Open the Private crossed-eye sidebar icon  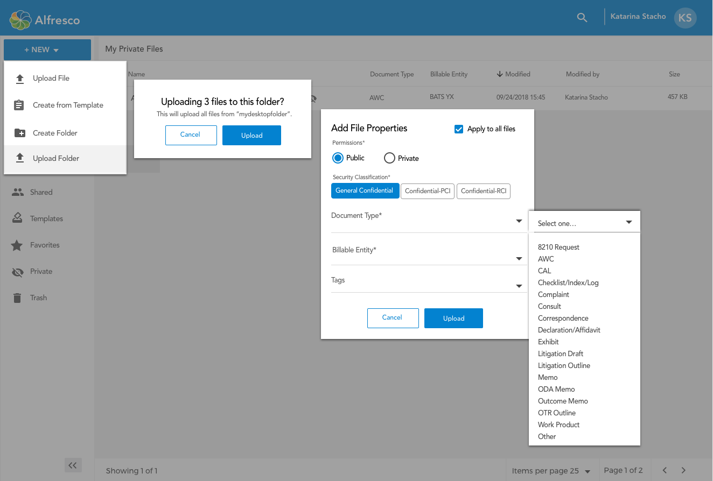click(x=18, y=272)
